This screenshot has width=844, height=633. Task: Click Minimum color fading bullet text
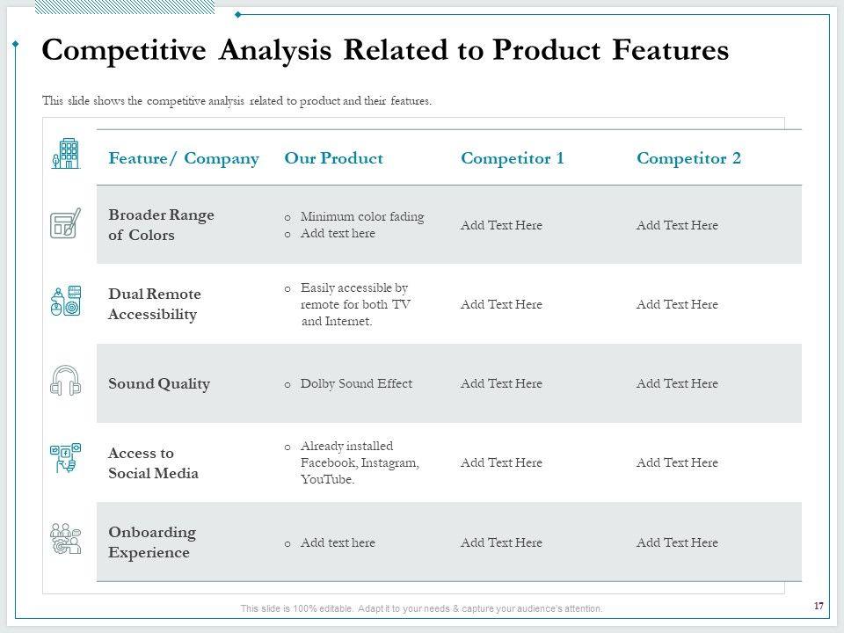pos(362,217)
